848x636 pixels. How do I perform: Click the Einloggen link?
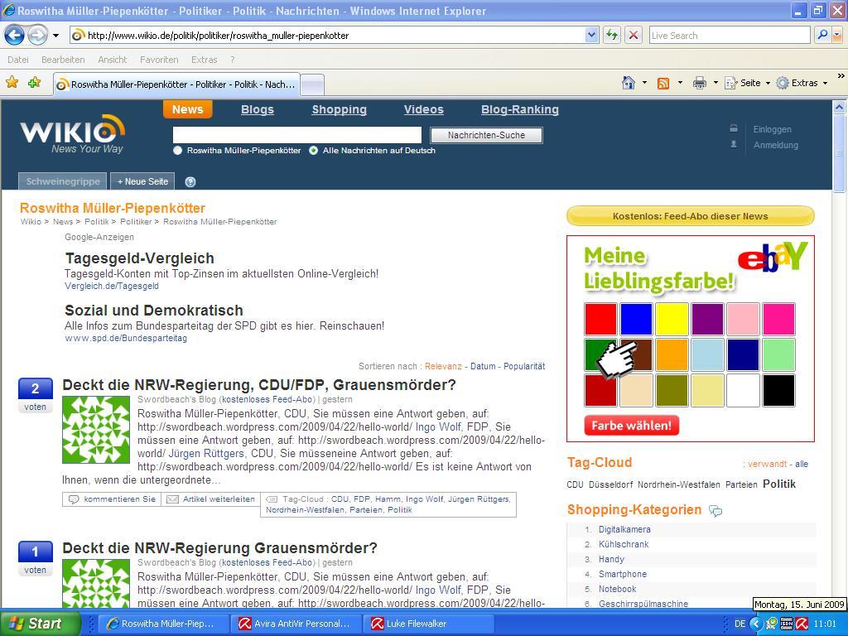(773, 129)
